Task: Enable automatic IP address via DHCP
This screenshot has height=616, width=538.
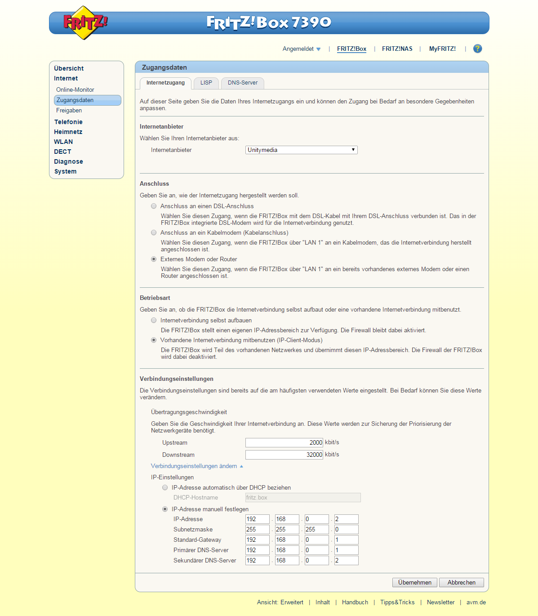Action: pos(165,488)
